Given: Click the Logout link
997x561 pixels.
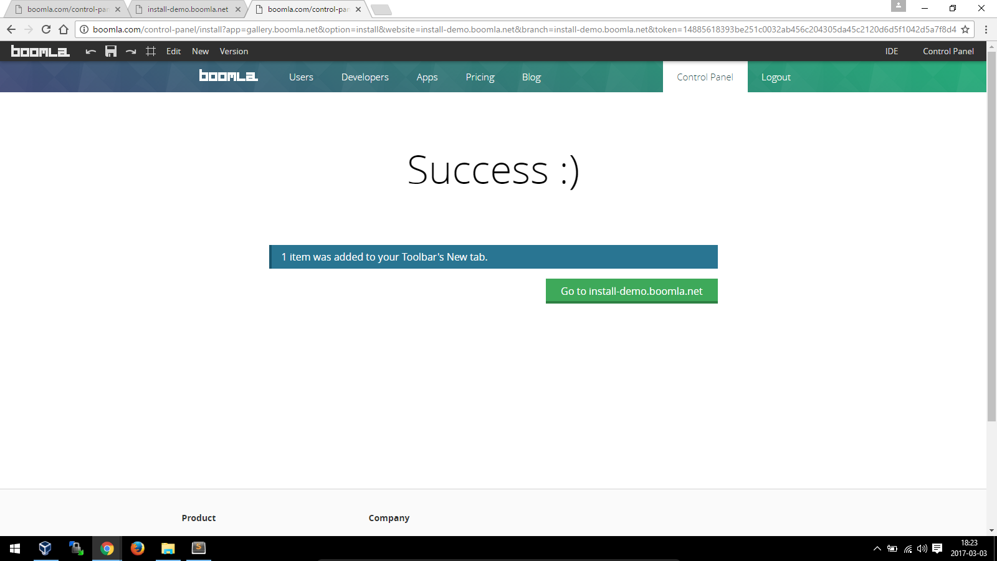Looking at the screenshot, I should 776,77.
